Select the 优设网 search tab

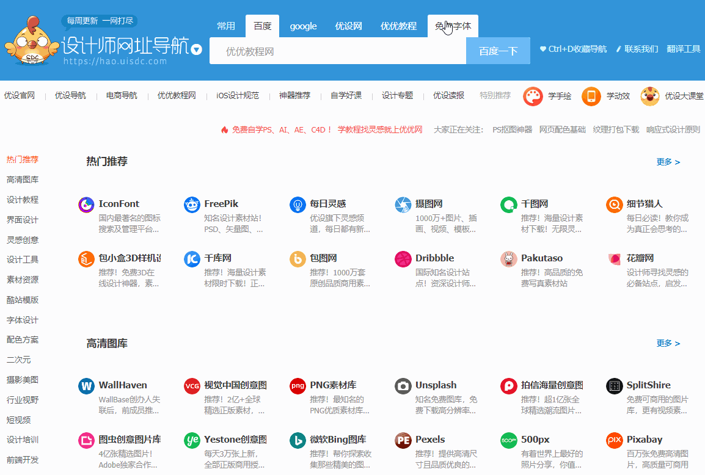click(x=348, y=26)
